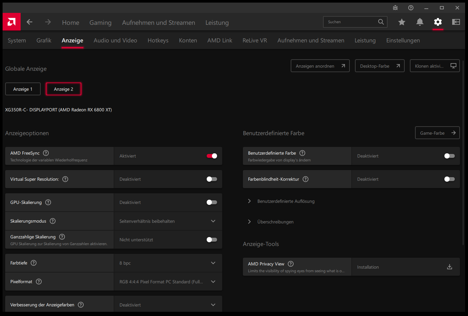Click the AMD Privacy View download icon
This screenshot has height=316, width=468.
pyautogui.click(x=450, y=267)
